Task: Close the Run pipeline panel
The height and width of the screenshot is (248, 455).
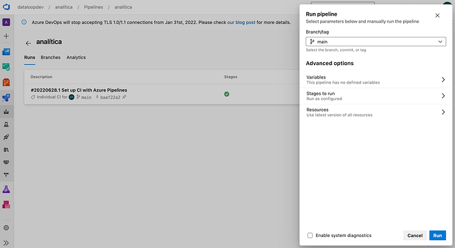Action: pos(437,16)
